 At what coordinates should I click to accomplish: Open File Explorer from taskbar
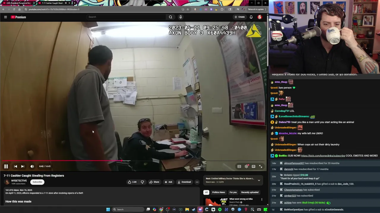point(187,209)
